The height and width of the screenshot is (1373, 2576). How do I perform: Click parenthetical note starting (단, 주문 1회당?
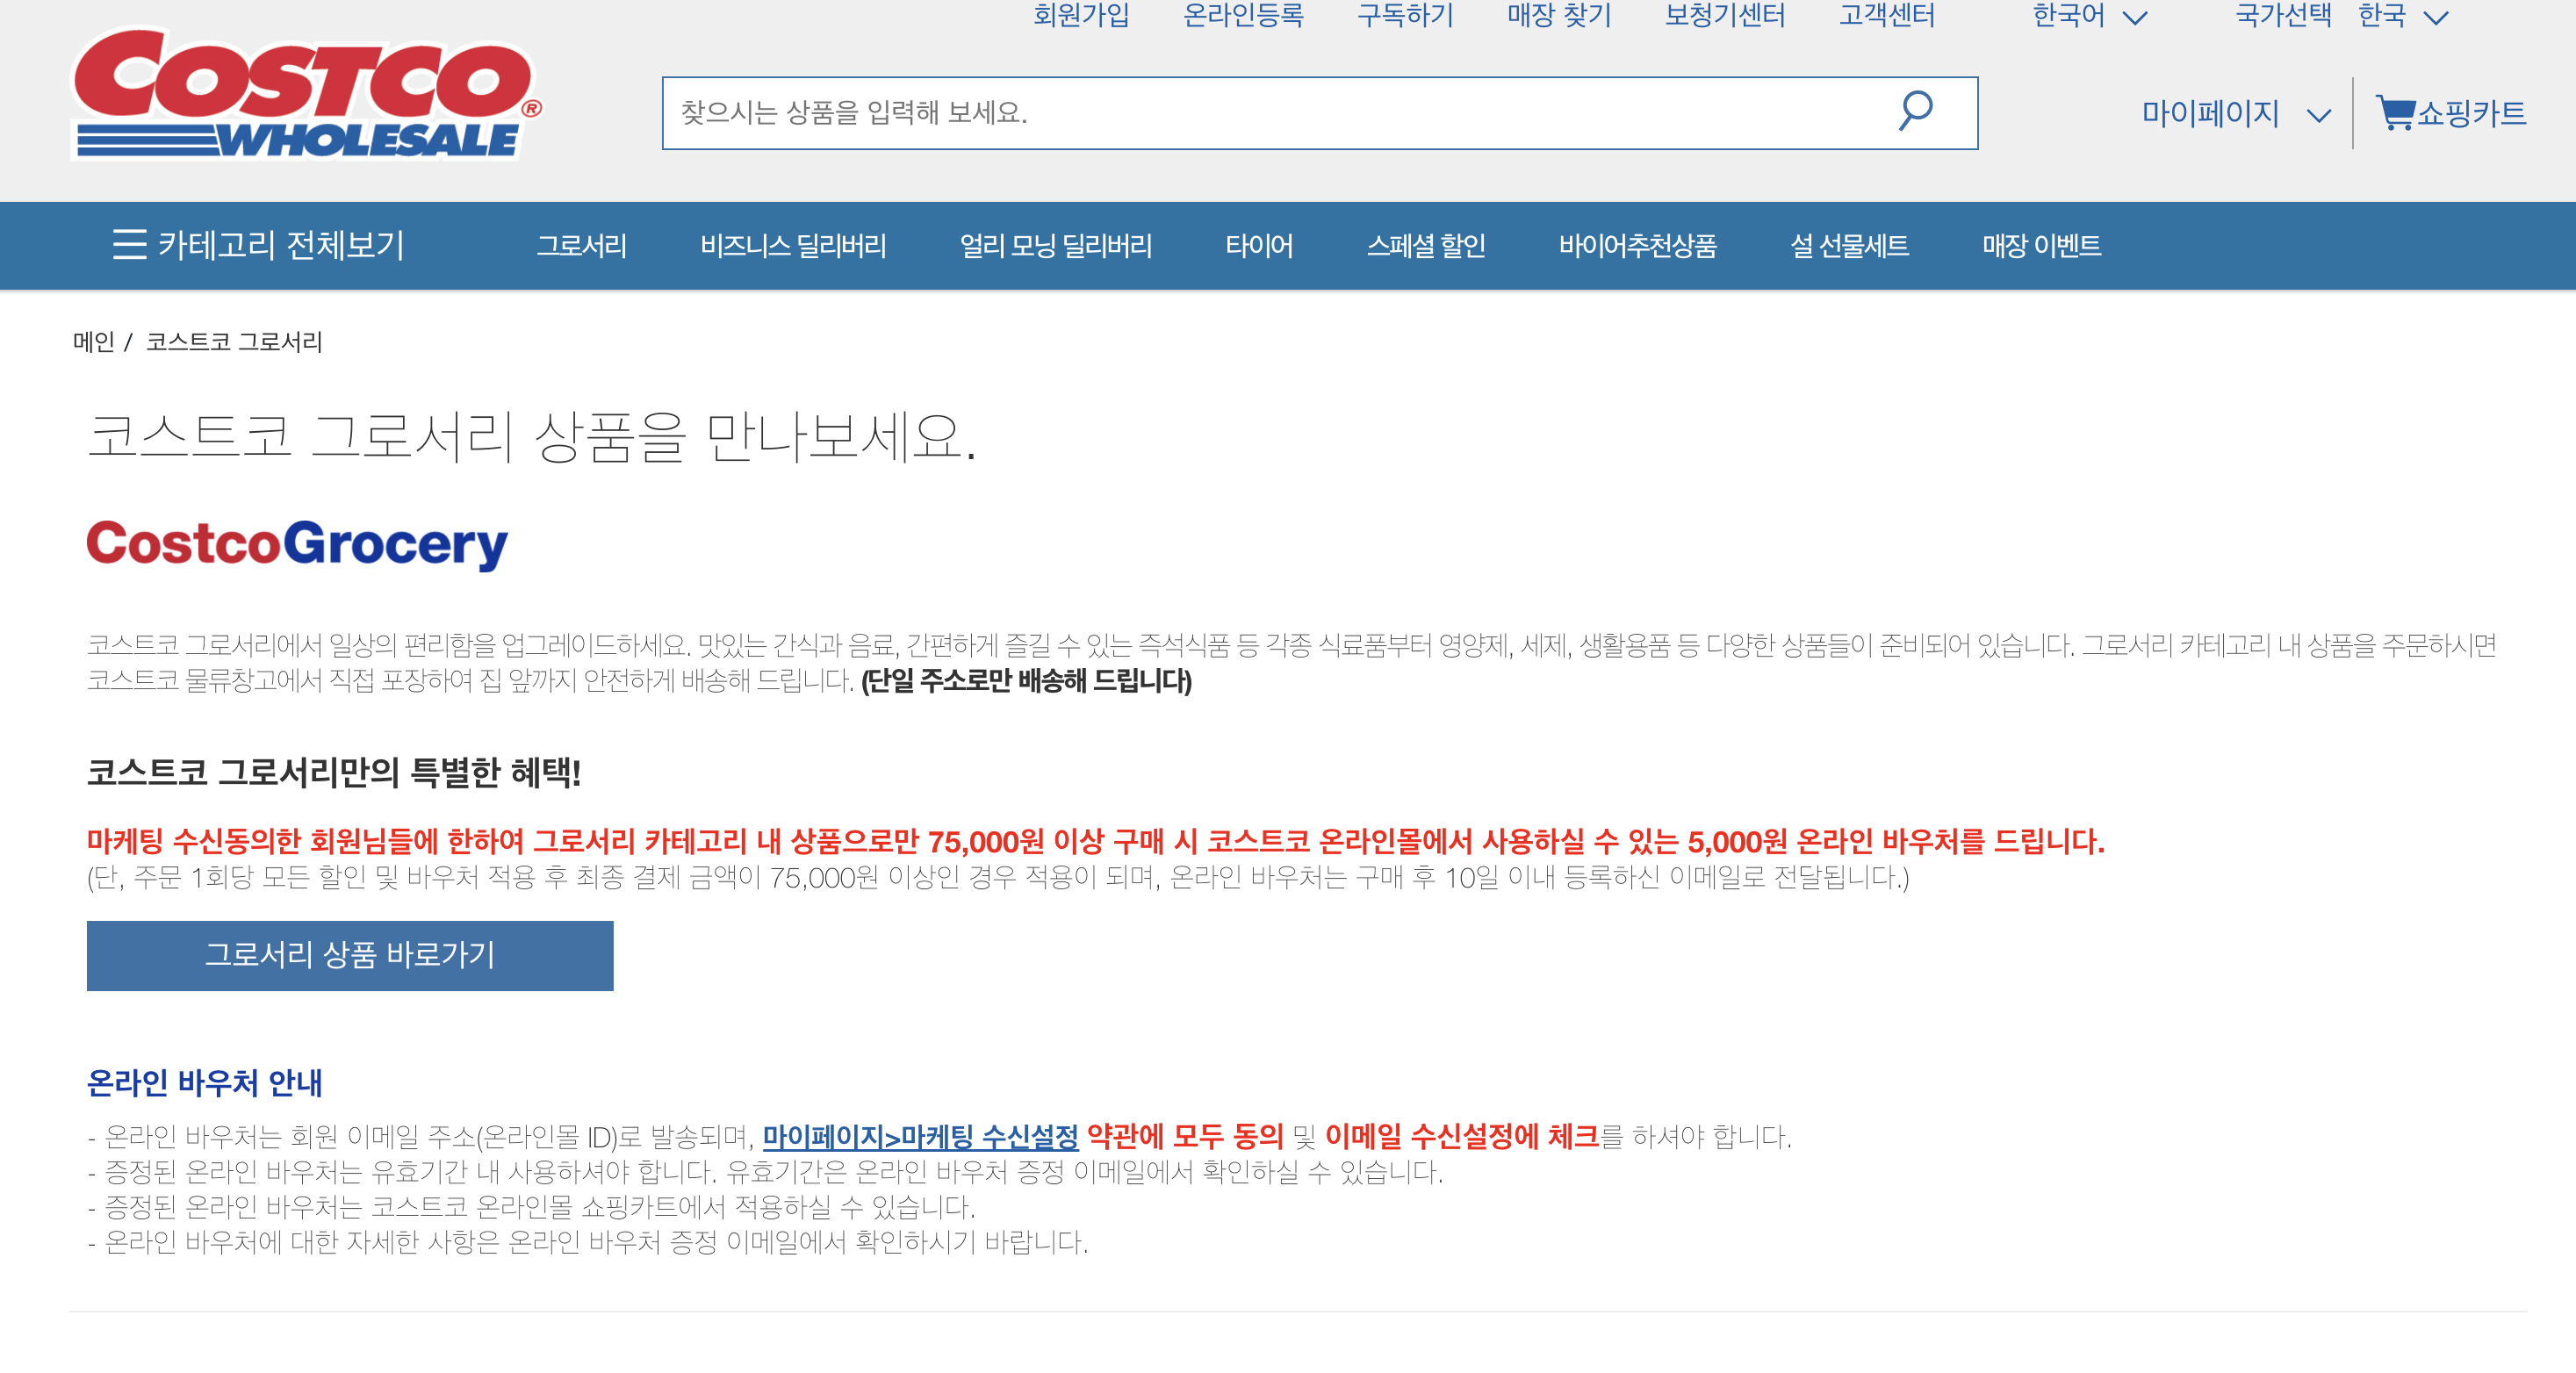point(998,878)
